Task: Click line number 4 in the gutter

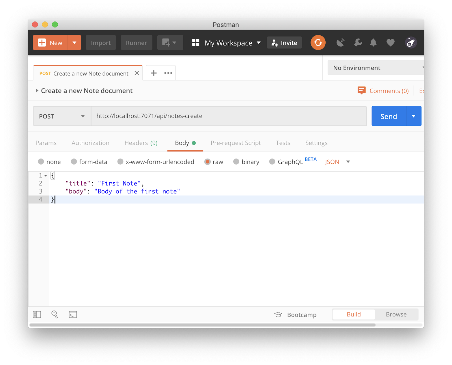Action: (x=41, y=199)
